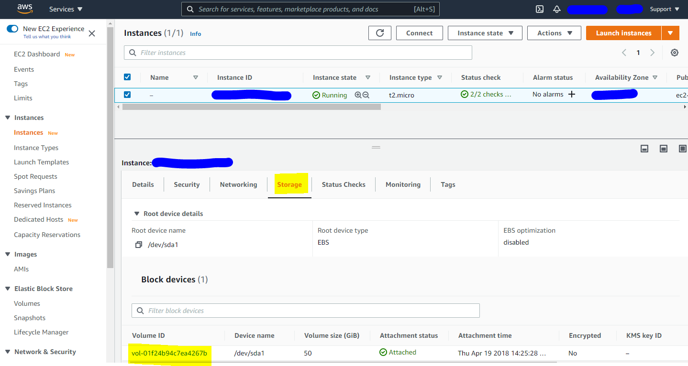Open the Support menu
The height and width of the screenshot is (366, 688).
click(x=665, y=9)
